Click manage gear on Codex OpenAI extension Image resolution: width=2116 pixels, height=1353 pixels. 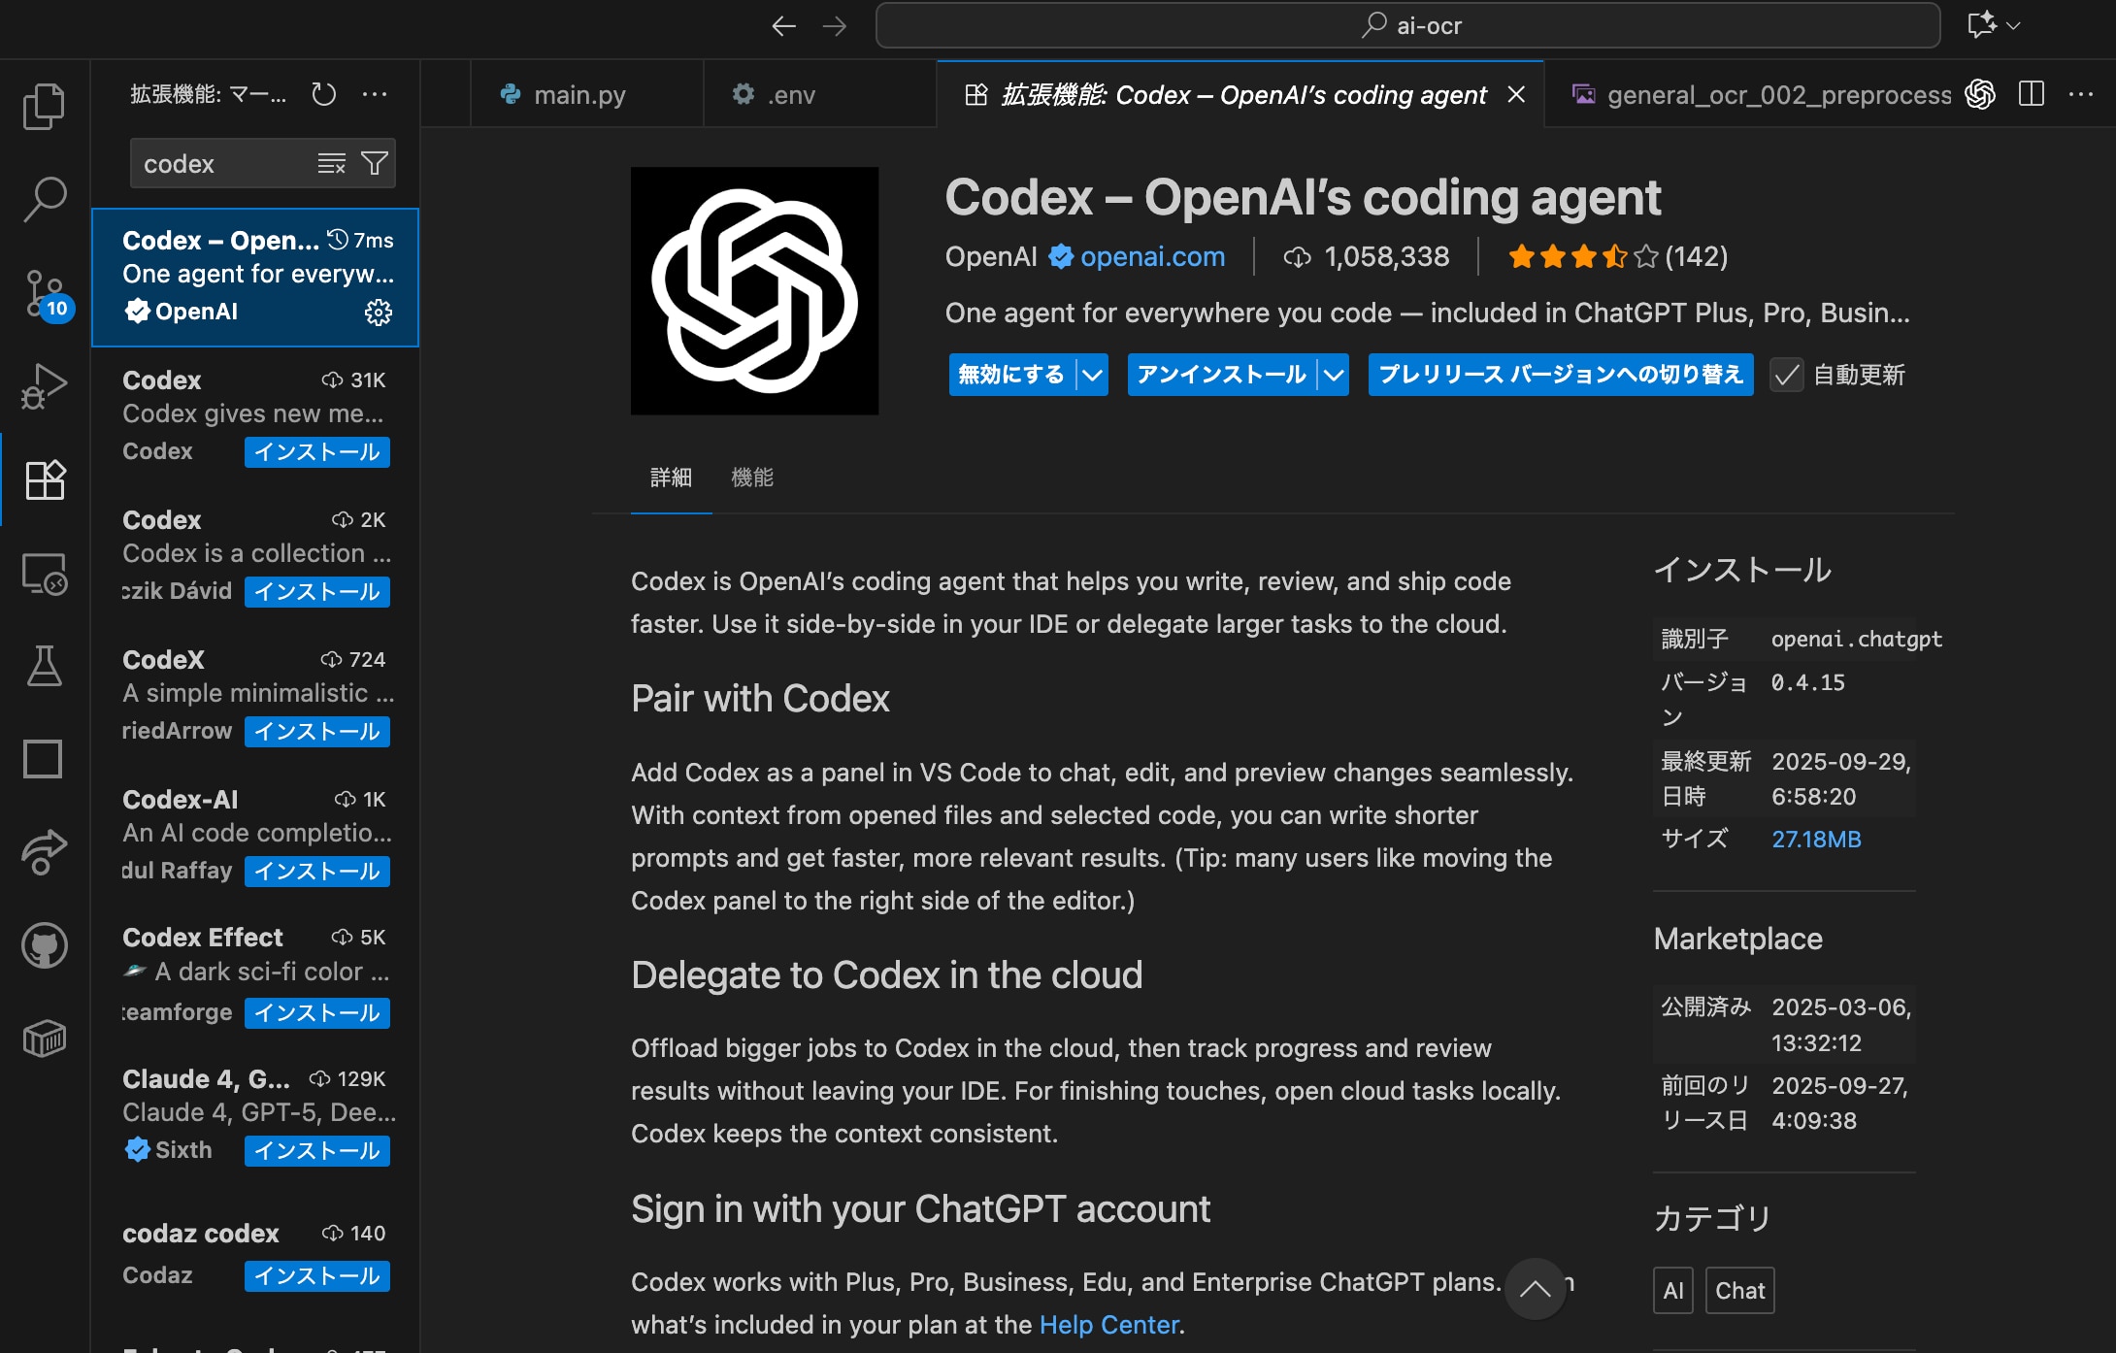coord(378,312)
